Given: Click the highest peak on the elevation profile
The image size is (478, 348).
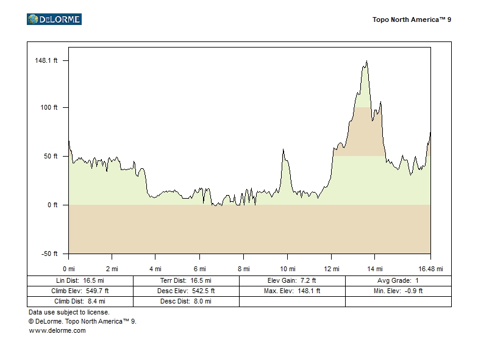Looking at the screenshot, I should point(366,62).
